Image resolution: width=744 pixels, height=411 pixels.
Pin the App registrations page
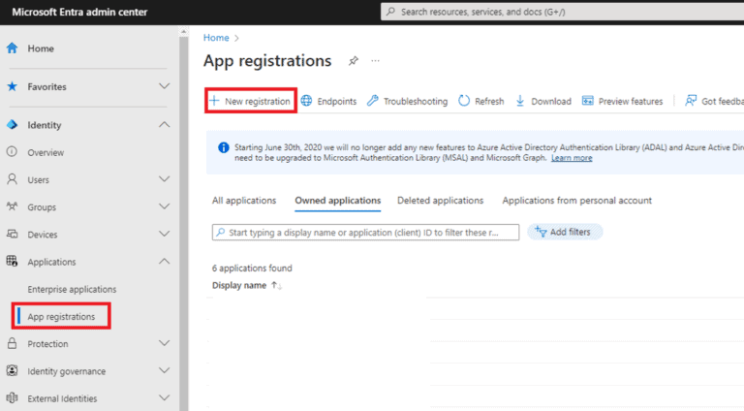click(353, 61)
